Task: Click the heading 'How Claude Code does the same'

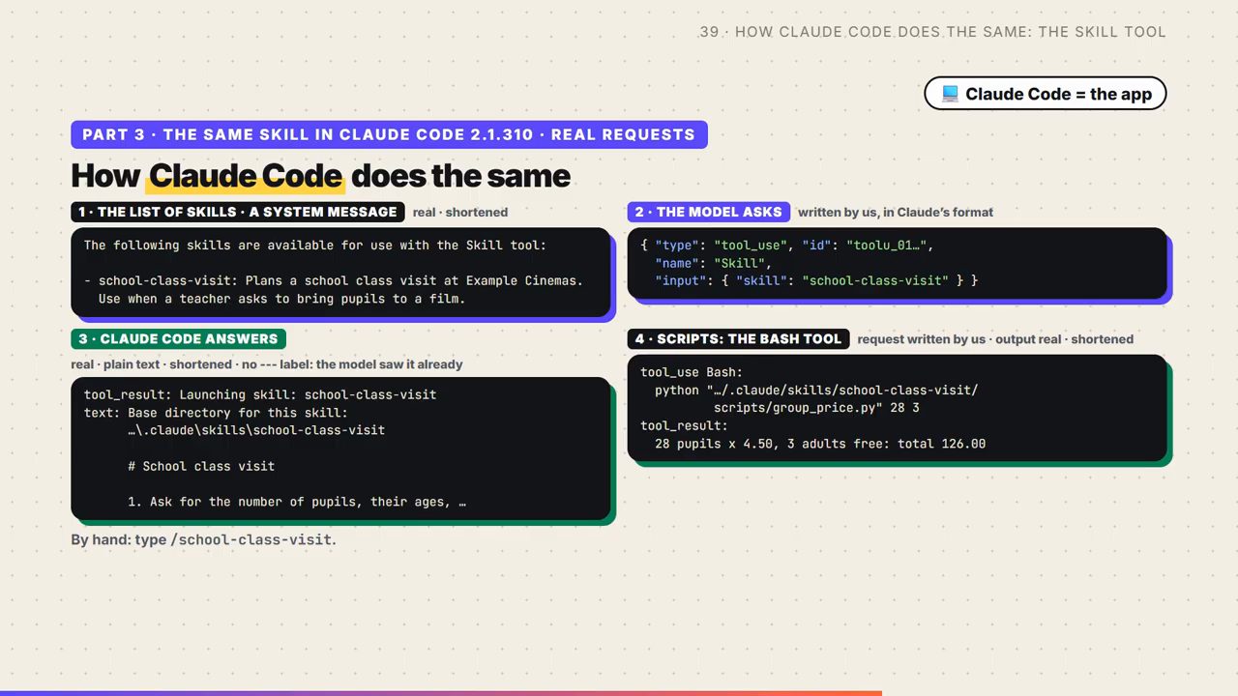Action: (x=320, y=176)
